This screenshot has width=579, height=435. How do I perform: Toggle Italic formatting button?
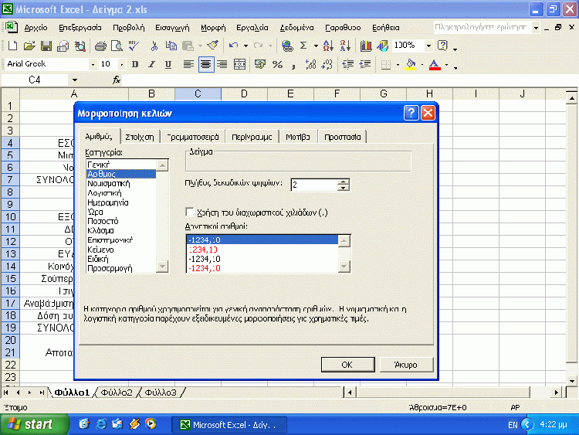click(x=151, y=65)
